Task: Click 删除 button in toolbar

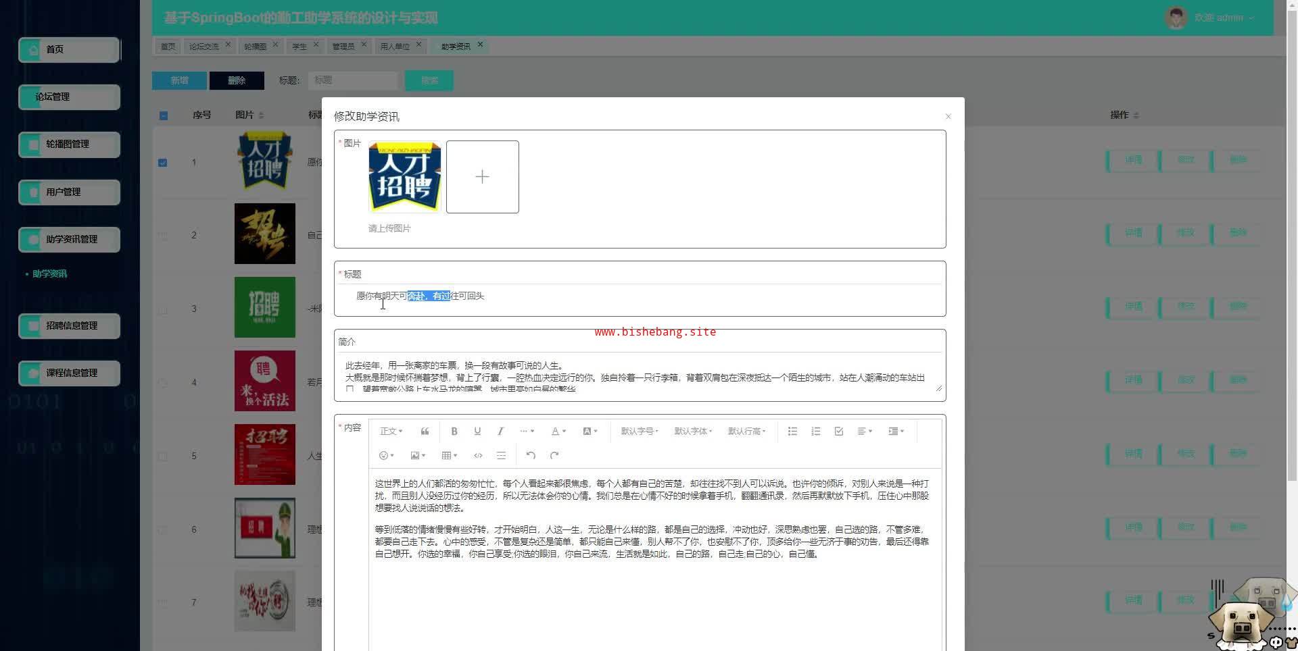Action: 237,80
